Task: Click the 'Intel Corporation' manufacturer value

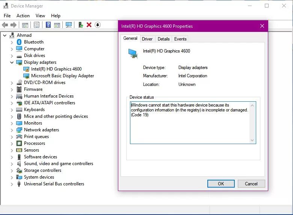Action: [193, 76]
